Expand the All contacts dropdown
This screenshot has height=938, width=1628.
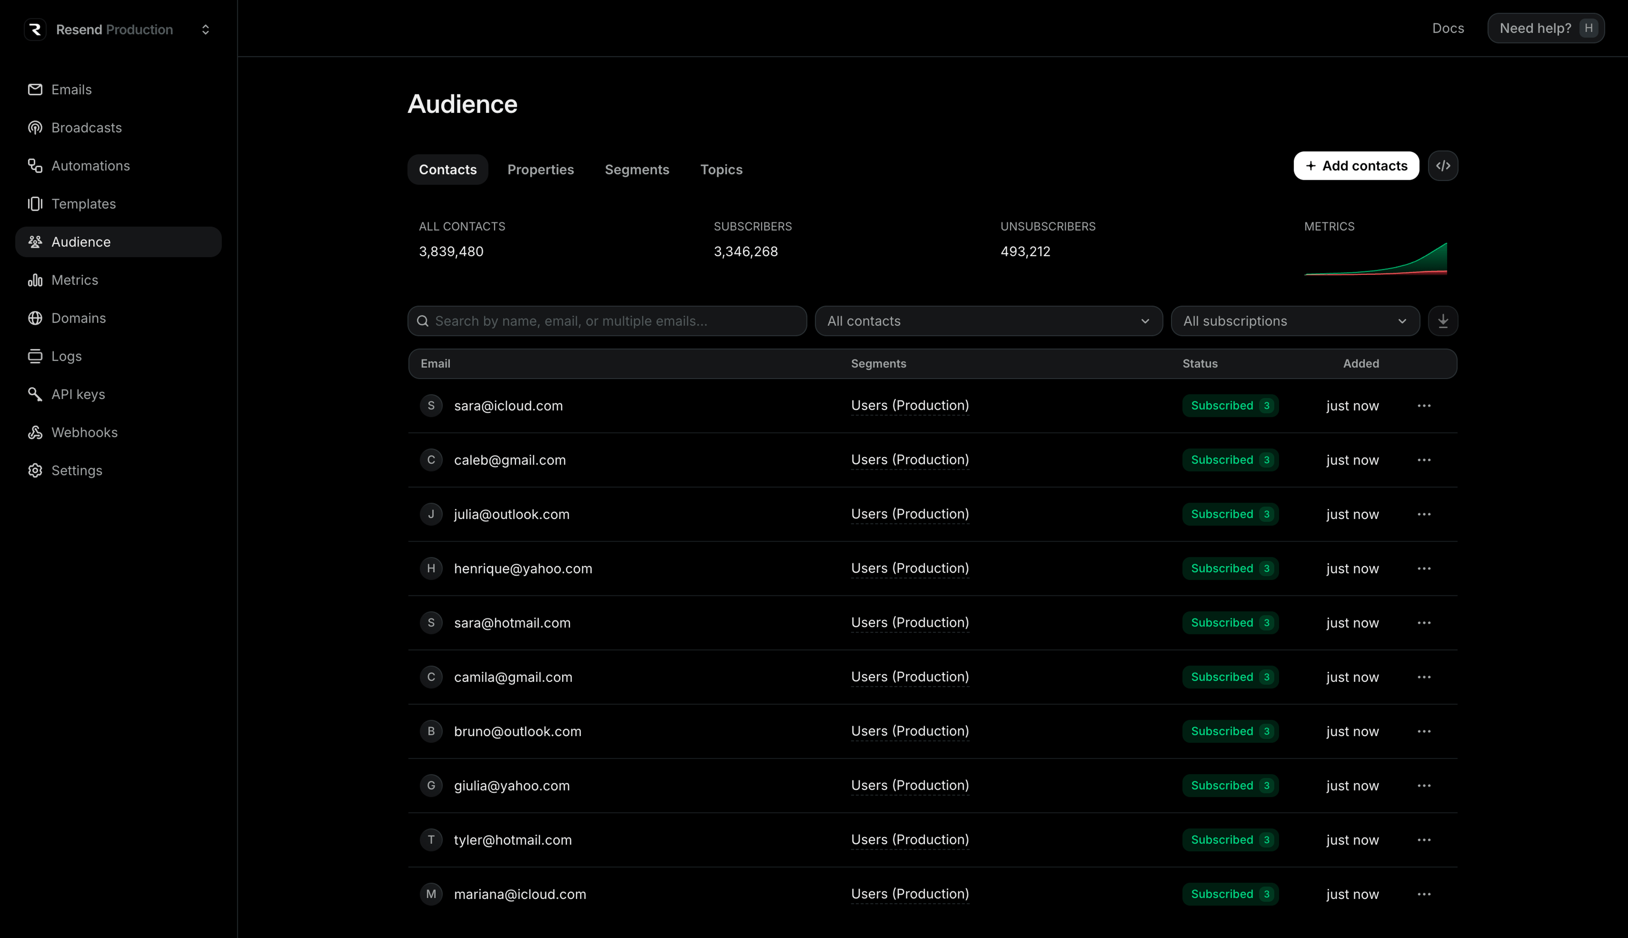point(989,321)
